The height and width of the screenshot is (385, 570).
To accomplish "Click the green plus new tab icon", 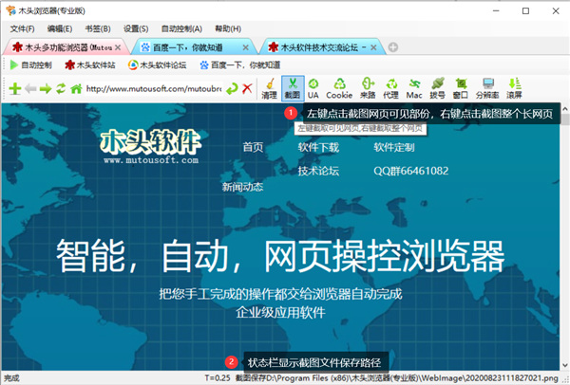I will click(15, 88).
